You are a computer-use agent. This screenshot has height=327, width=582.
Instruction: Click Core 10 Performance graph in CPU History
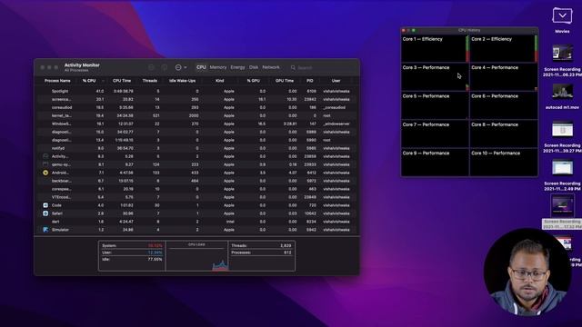[x=504, y=163]
